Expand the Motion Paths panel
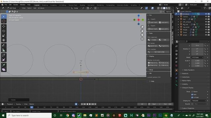This screenshot has height=118, width=211. pyautogui.click(x=186, y=81)
